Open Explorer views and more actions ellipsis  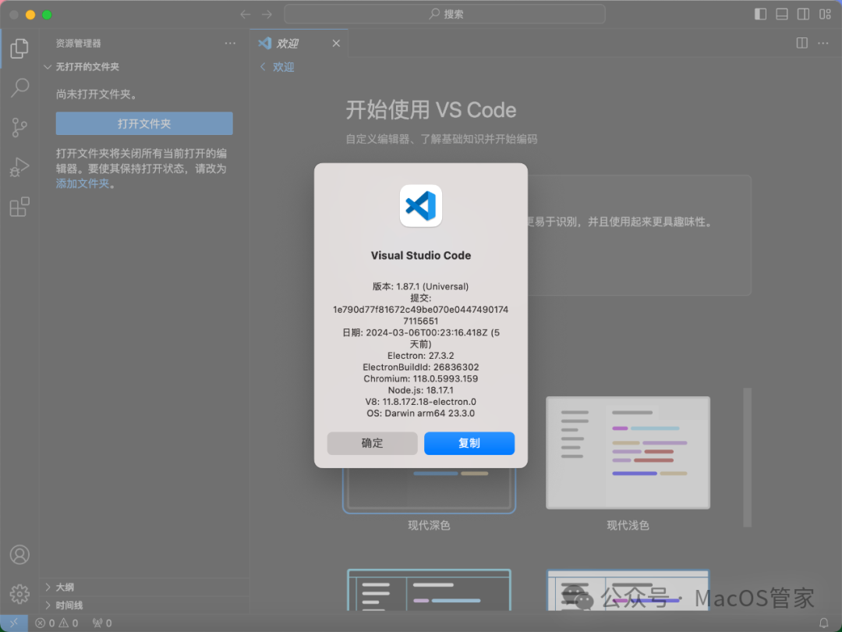(x=230, y=43)
